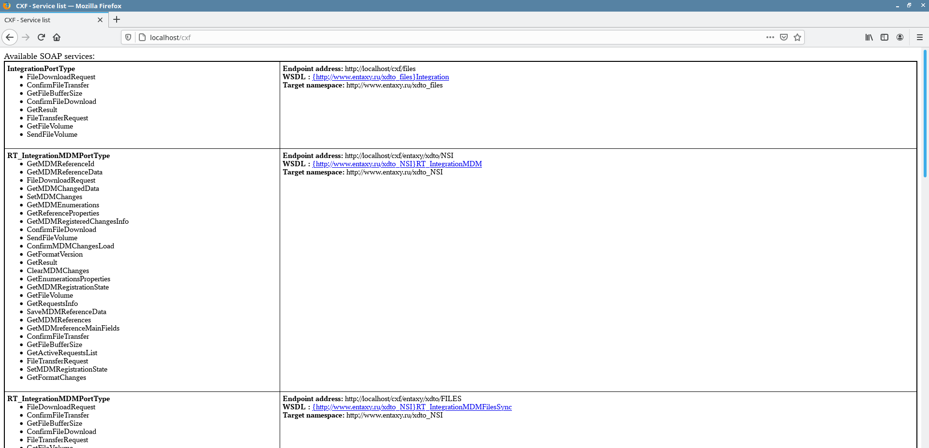Open page actions three-dot menu
This screenshot has height=448, width=929.
[x=770, y=37]
